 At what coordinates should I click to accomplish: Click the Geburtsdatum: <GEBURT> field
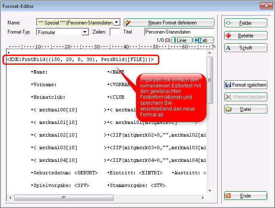[65, 173]
